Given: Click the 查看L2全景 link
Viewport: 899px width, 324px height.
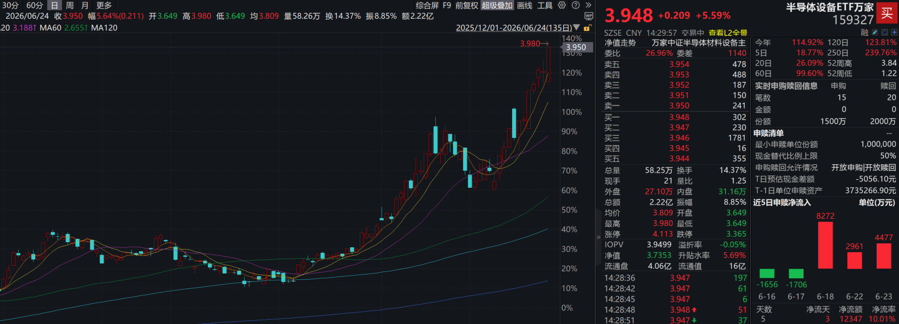Looking at the screenshot, I should [x=727, y=33].
